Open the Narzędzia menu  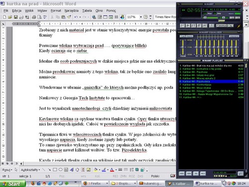71,10
